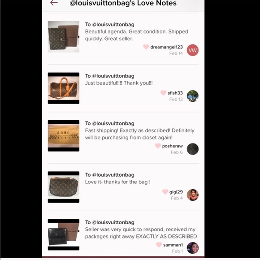View the pochette bag listing thumbnail

(64, 187)
